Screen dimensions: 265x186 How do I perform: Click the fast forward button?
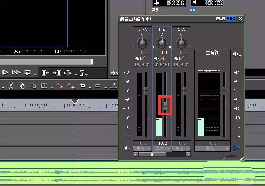coord(16,72)
